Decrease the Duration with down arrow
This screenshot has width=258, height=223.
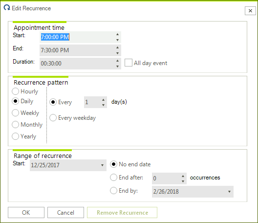(x=117, y=67)
